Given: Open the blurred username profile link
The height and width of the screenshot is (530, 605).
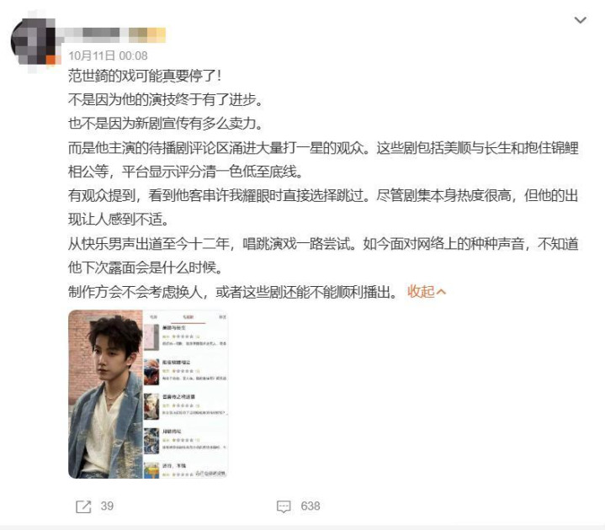Looking at the screenshot, I should [93, 34].
